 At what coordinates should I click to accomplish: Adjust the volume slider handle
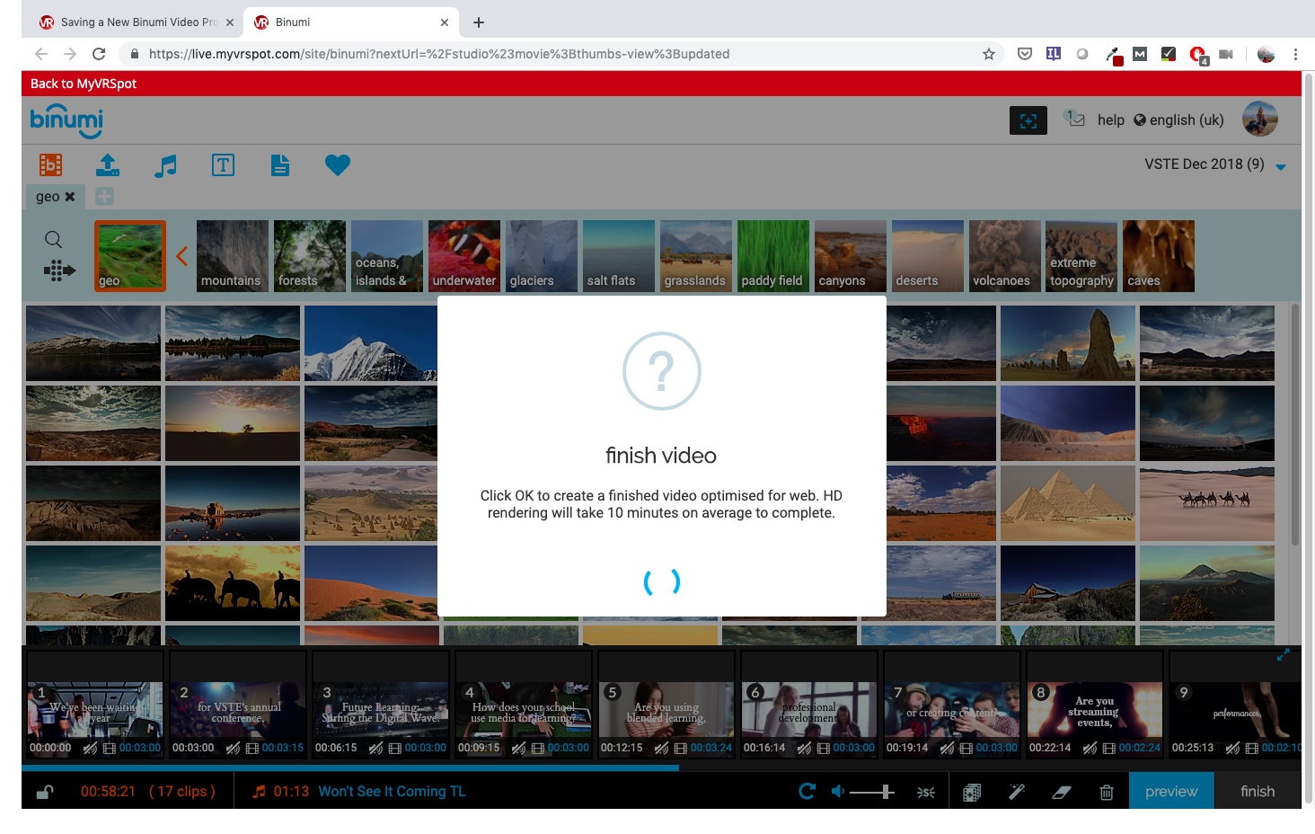click(x=887, y=792)
